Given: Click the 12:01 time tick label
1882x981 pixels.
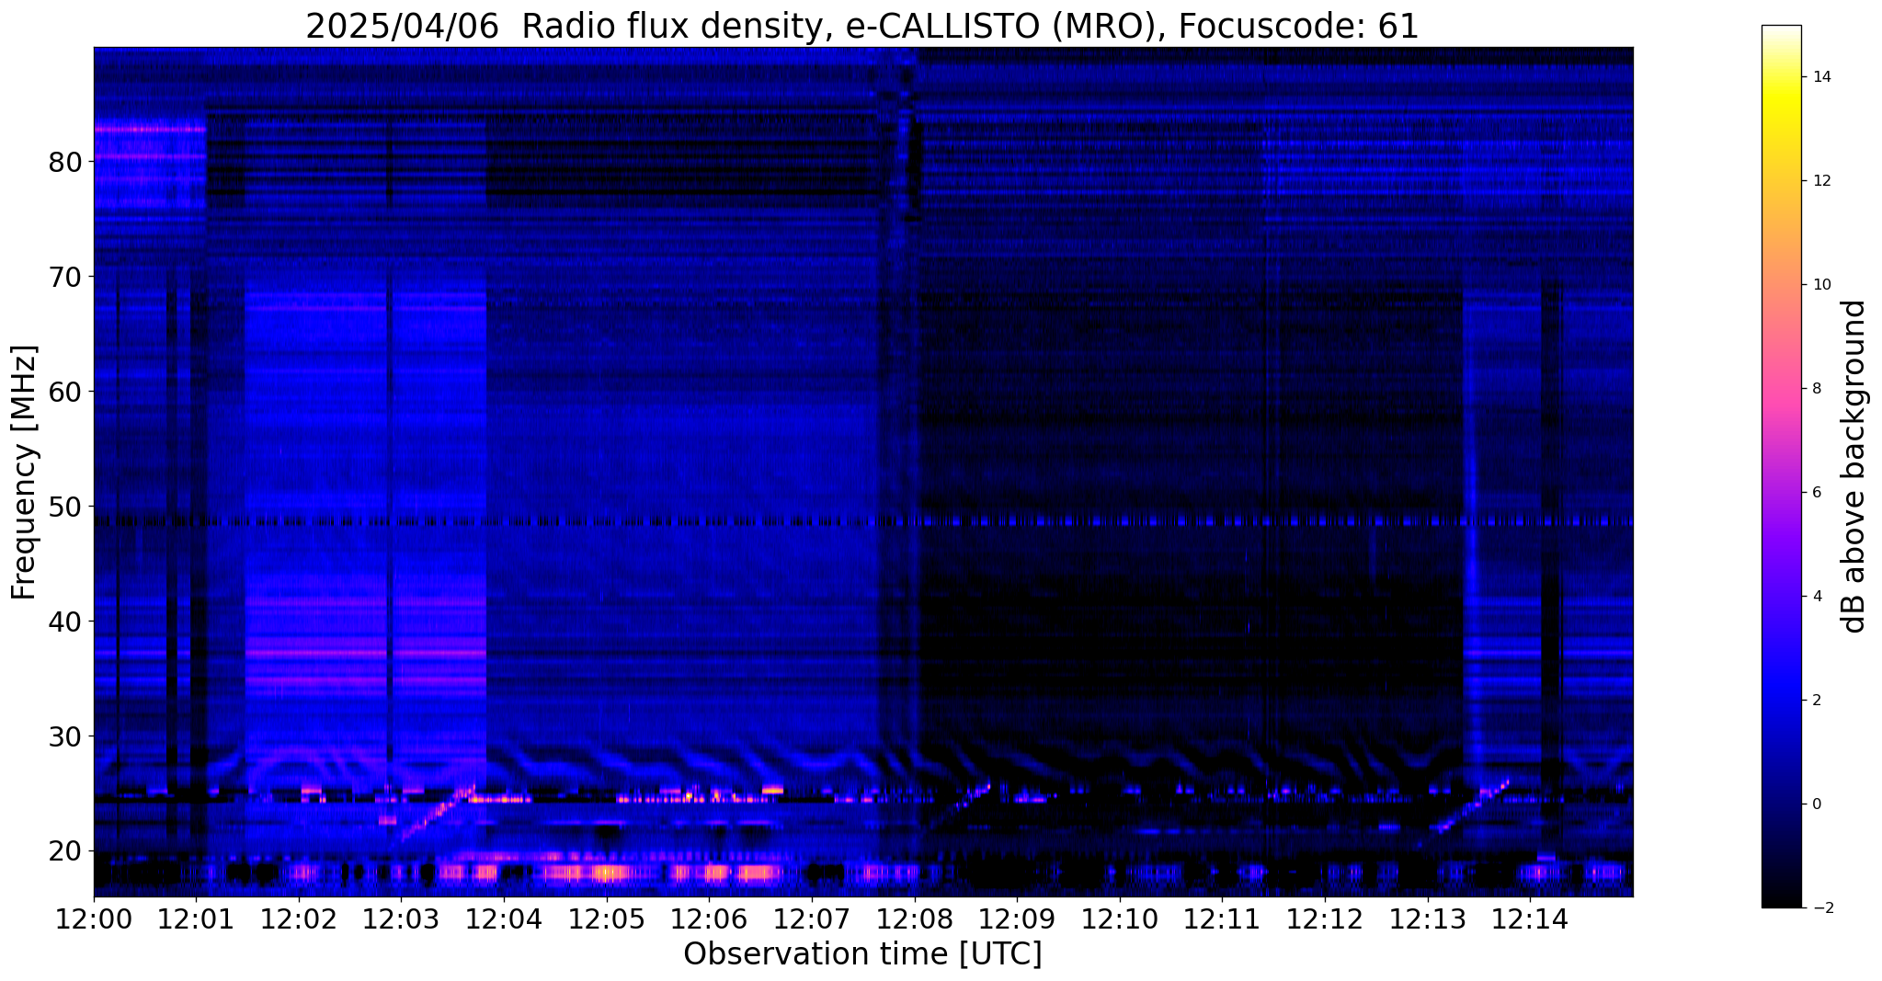Looking at the screenshot, I should (x=196, y=919).
